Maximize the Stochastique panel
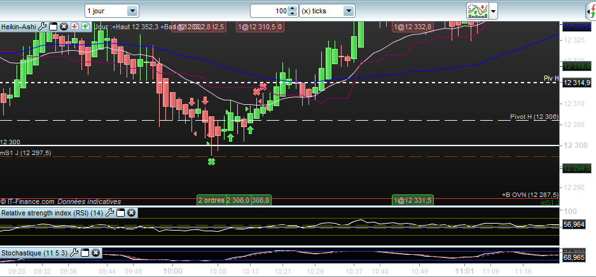 click(85, 253)
